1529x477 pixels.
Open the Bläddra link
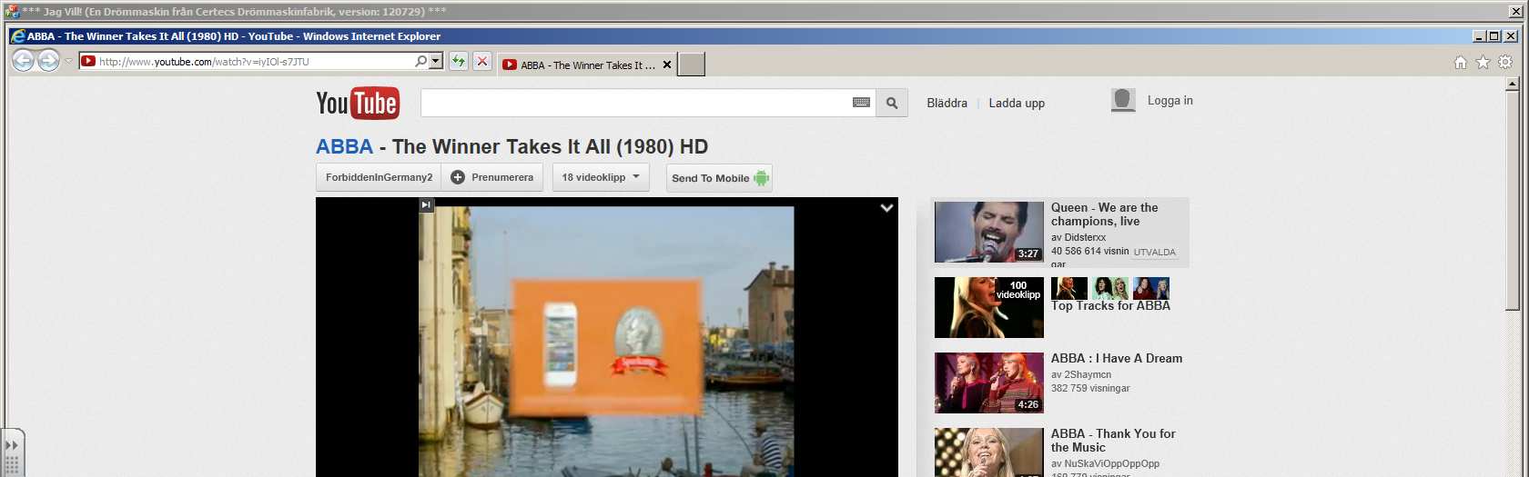pos(947,103)
